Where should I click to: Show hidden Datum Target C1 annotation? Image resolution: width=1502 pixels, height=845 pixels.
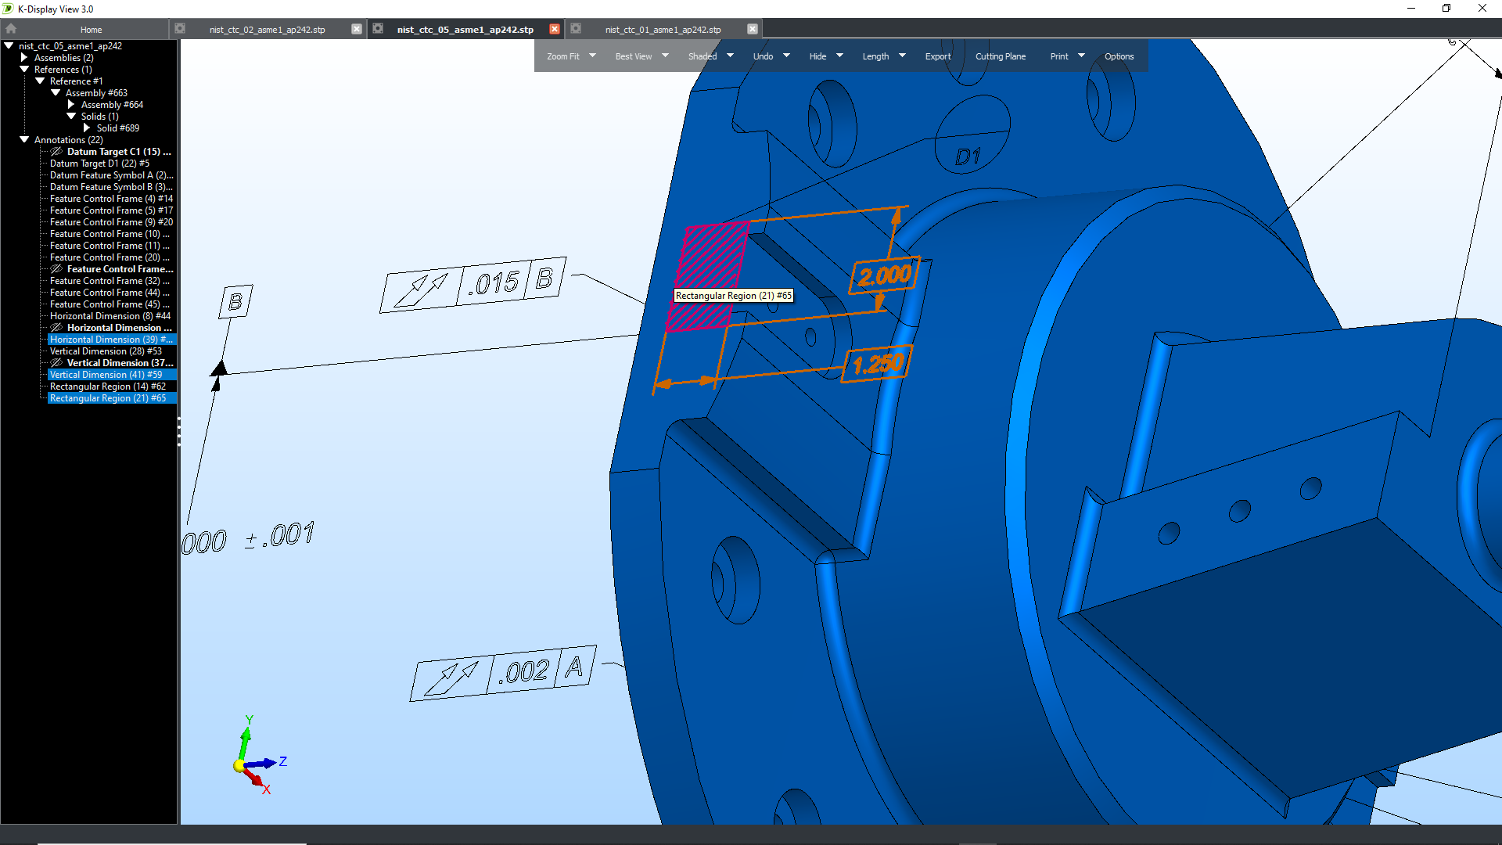tap(56, 152)
